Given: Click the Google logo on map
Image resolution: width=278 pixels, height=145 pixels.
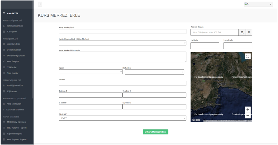Looking at the screenshot, I should coord(196,120).
